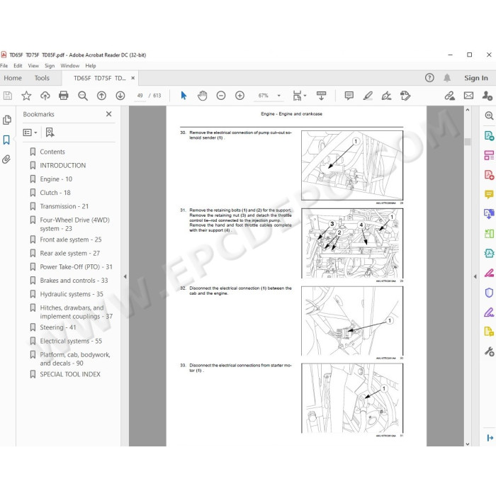This screenshot has height=496, width=496.
Task: Open the zoom level dropdown
Action: pos(278,96)
